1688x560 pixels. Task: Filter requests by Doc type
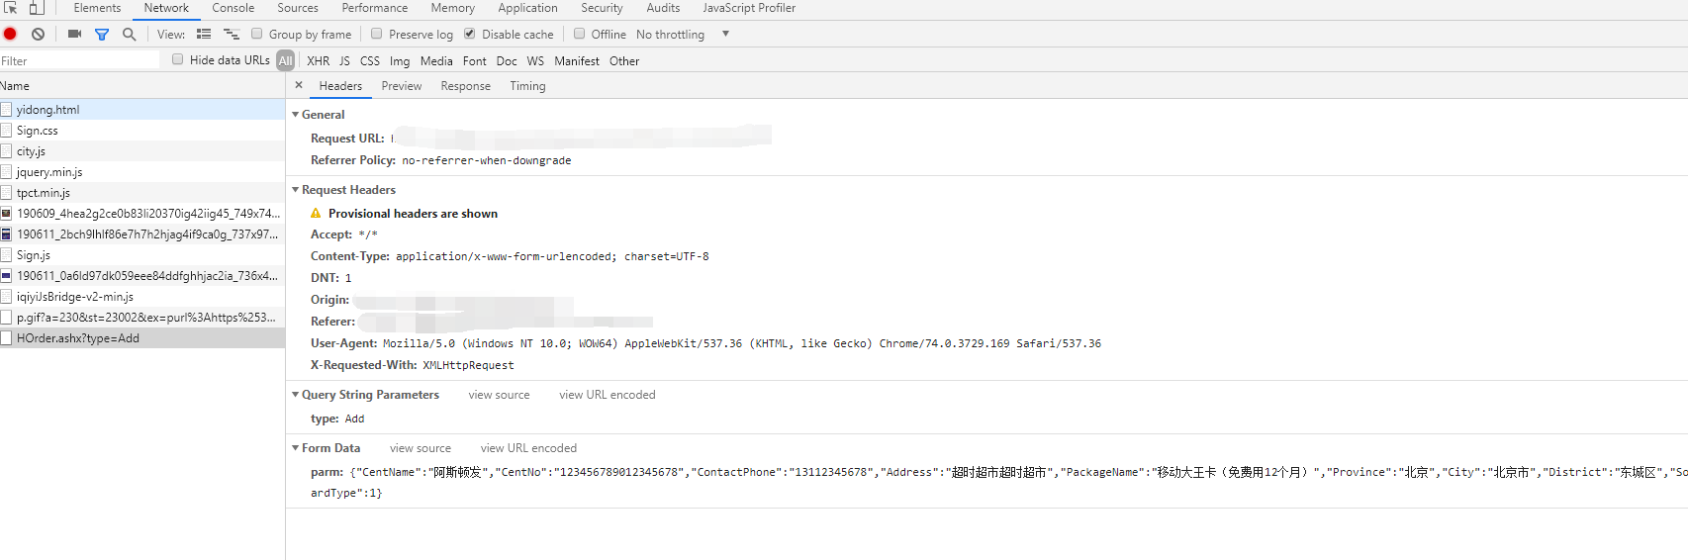pyautogui.click(x=507, y=60)
